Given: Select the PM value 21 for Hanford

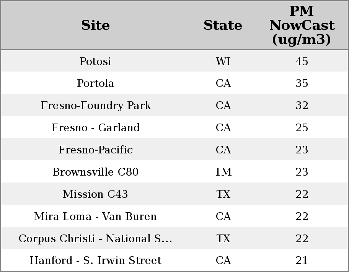Looking at the screenshot, I should click(x=302, y=261).
